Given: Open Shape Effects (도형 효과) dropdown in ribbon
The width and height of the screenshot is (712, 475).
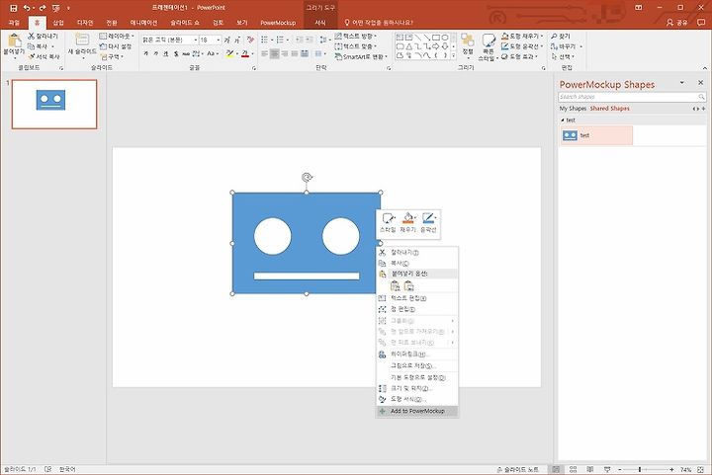Looking at the screenshot, I should pyautogui.click(x=519, y=56).
